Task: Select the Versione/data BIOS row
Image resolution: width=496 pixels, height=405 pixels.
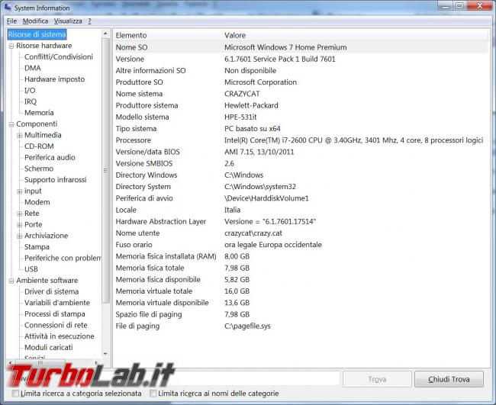Action: tap(301, 152)
